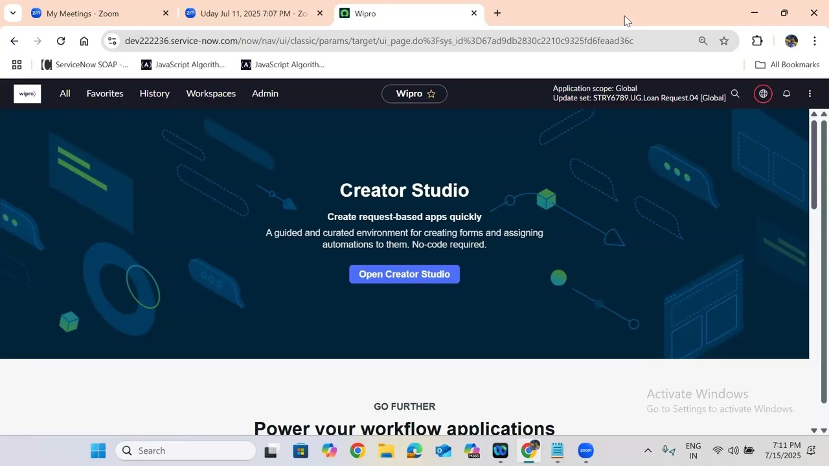Viewport: 829px width, 466px height.
Task: Open Chrome extensions puzzle icon
Action: (757, 41)
